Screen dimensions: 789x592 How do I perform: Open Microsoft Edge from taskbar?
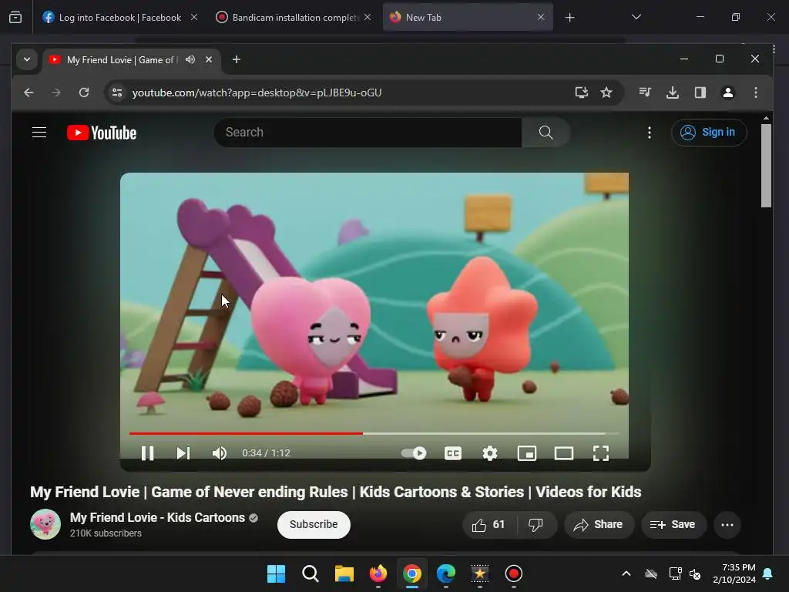pyautogui.click(x=446, y=573)
